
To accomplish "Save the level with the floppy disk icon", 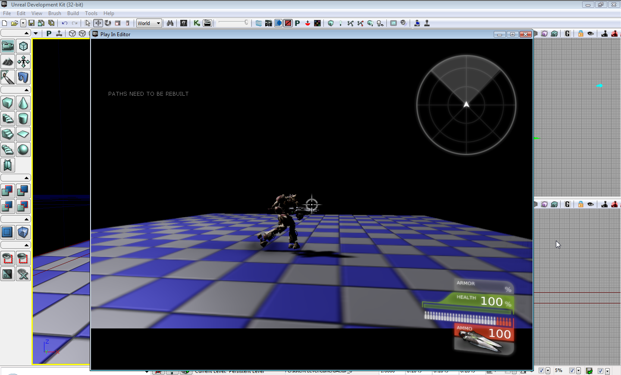I will tap(31, 23).
